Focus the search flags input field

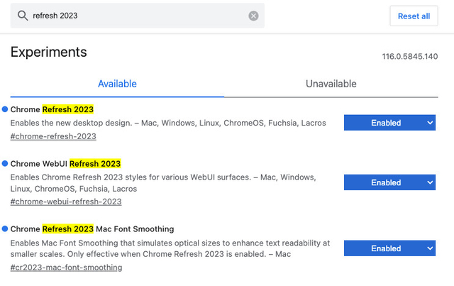pyautogui.click(x=138, y=16)
